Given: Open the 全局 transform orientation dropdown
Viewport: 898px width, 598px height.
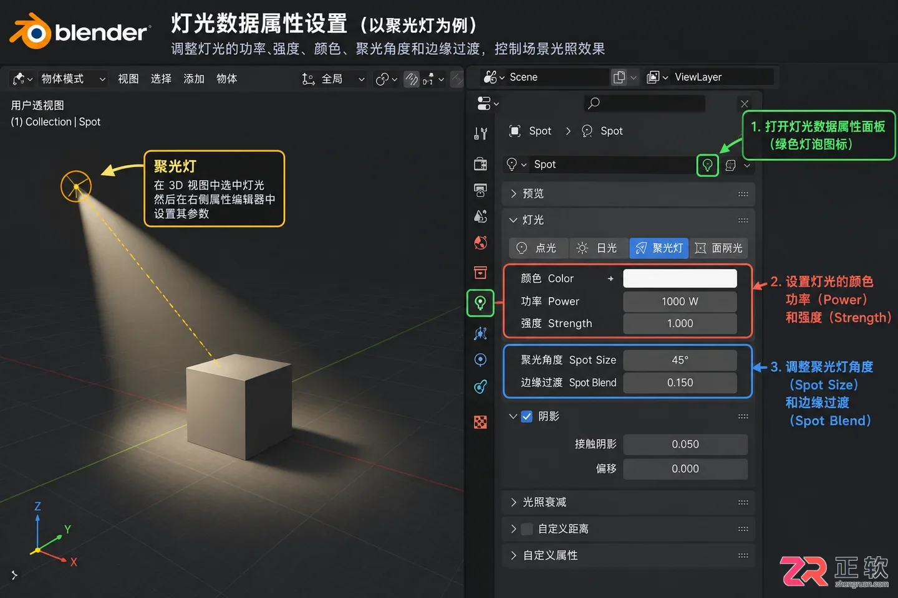Looking at the screenshot, I should (x=334, y=79).
